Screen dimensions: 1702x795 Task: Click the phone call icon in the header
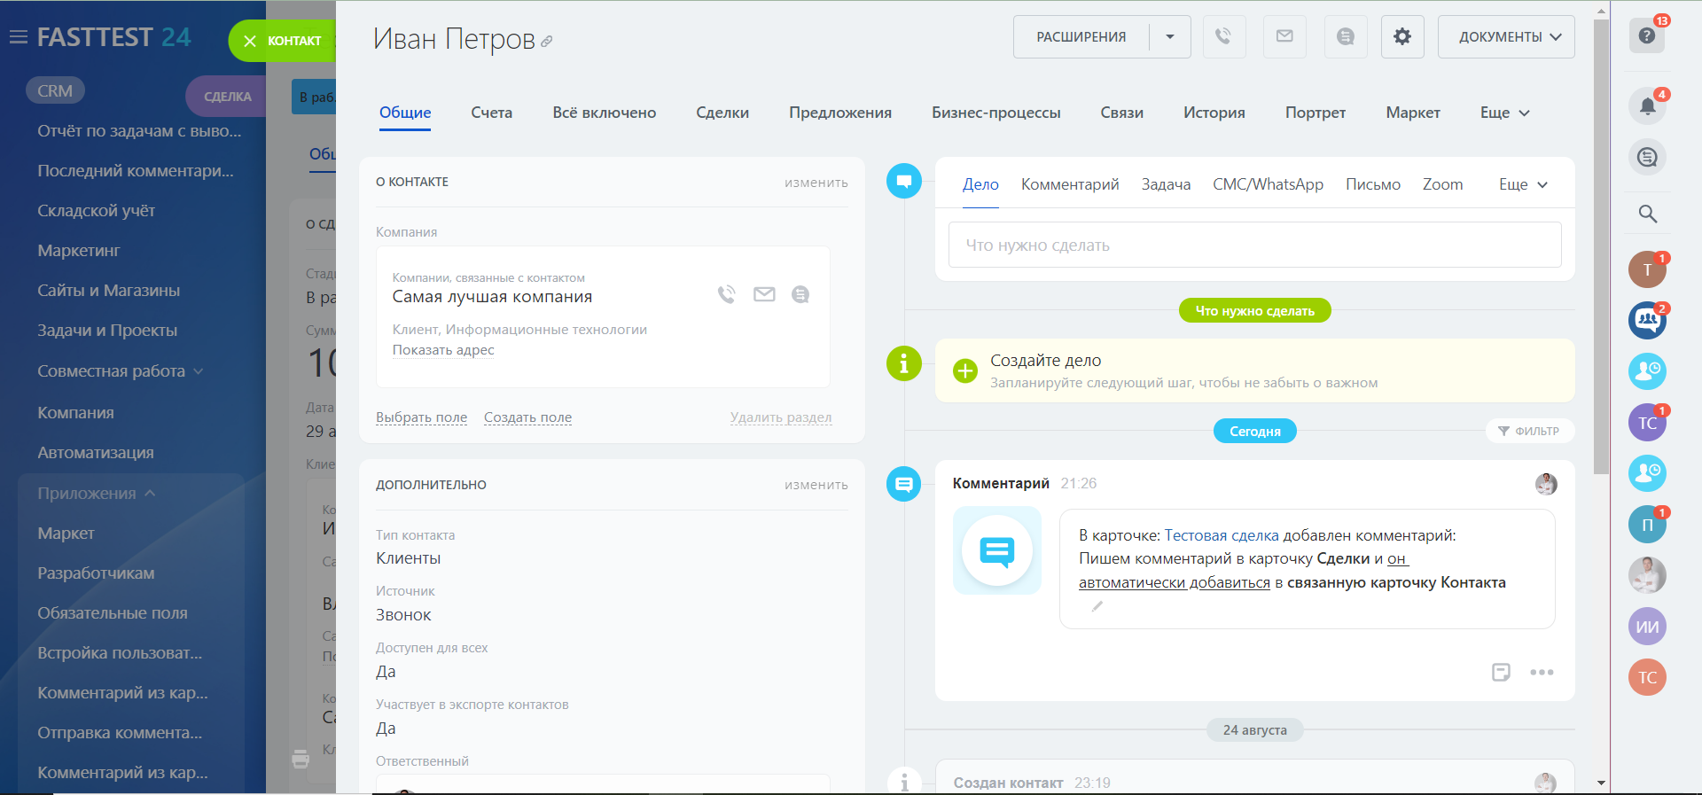tap(1223, 36)
